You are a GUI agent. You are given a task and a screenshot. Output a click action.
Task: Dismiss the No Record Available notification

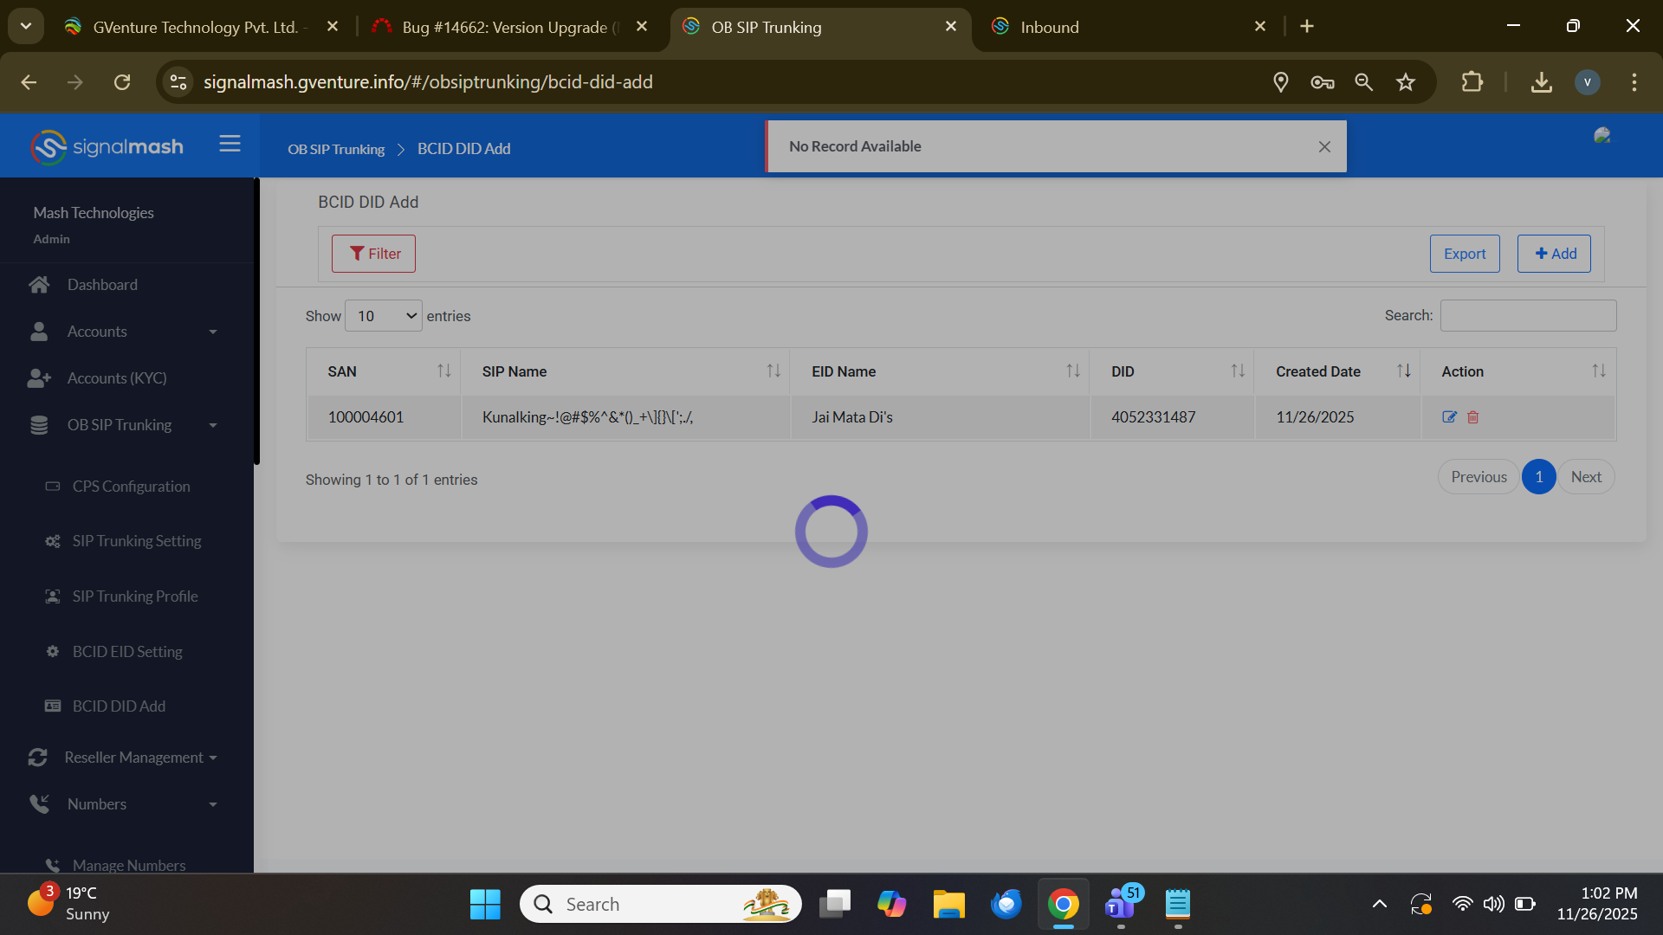pyautogui.click(x=1324, y=147)
